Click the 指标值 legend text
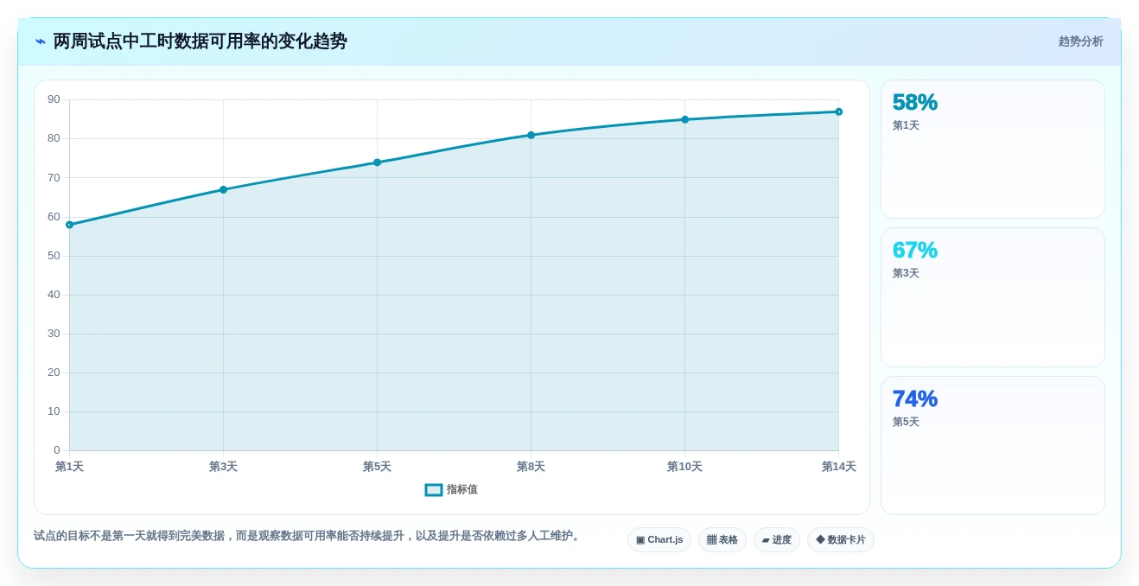1139x586 pixels. click(462, 490)
